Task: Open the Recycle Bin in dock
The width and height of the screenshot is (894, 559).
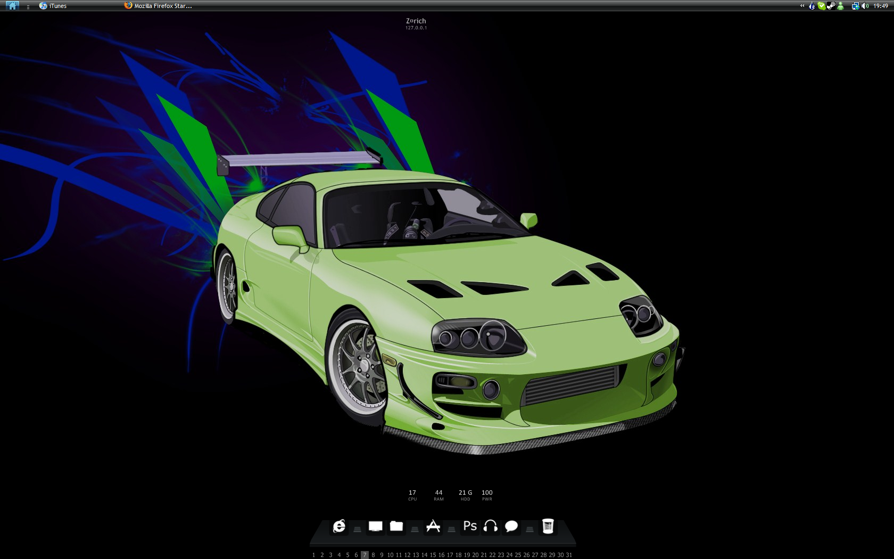Action: tap(548, 526)
